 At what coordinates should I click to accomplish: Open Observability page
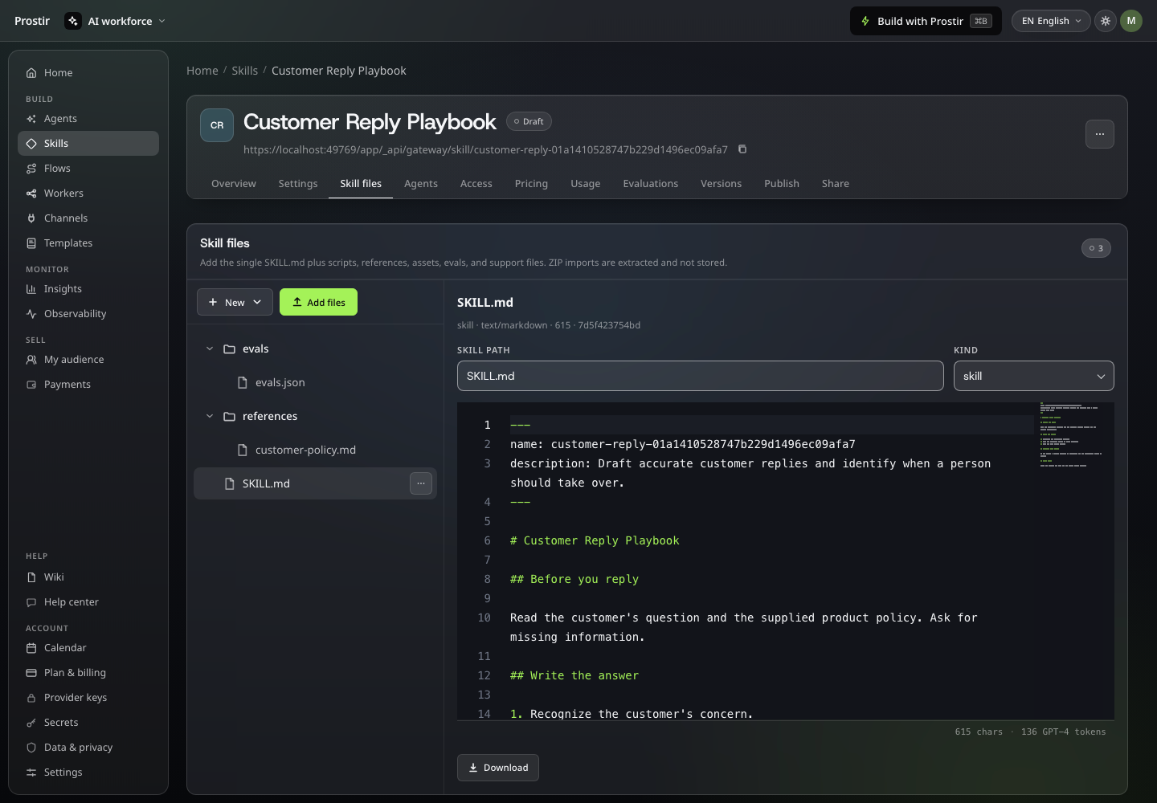pyautogui.click(x=88, y=313)
